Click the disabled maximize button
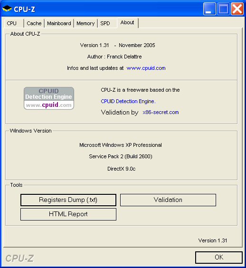 [x=224, y=9]
